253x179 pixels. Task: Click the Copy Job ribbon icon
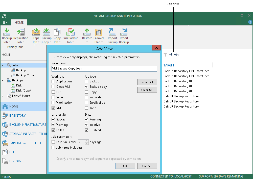click(57, 32)
